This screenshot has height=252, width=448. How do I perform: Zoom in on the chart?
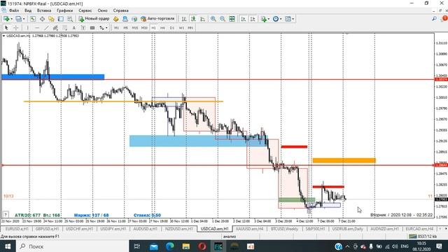pos(213,19)
